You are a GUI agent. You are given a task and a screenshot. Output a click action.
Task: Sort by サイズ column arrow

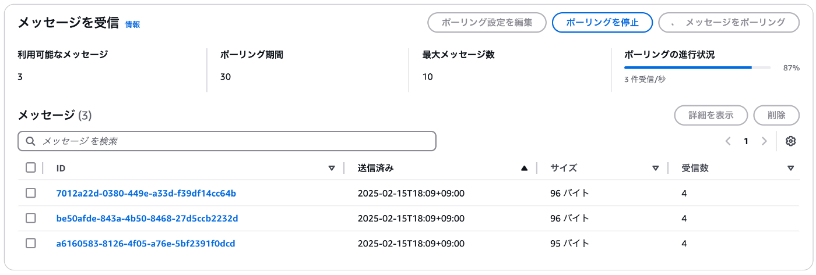(656, 169)
